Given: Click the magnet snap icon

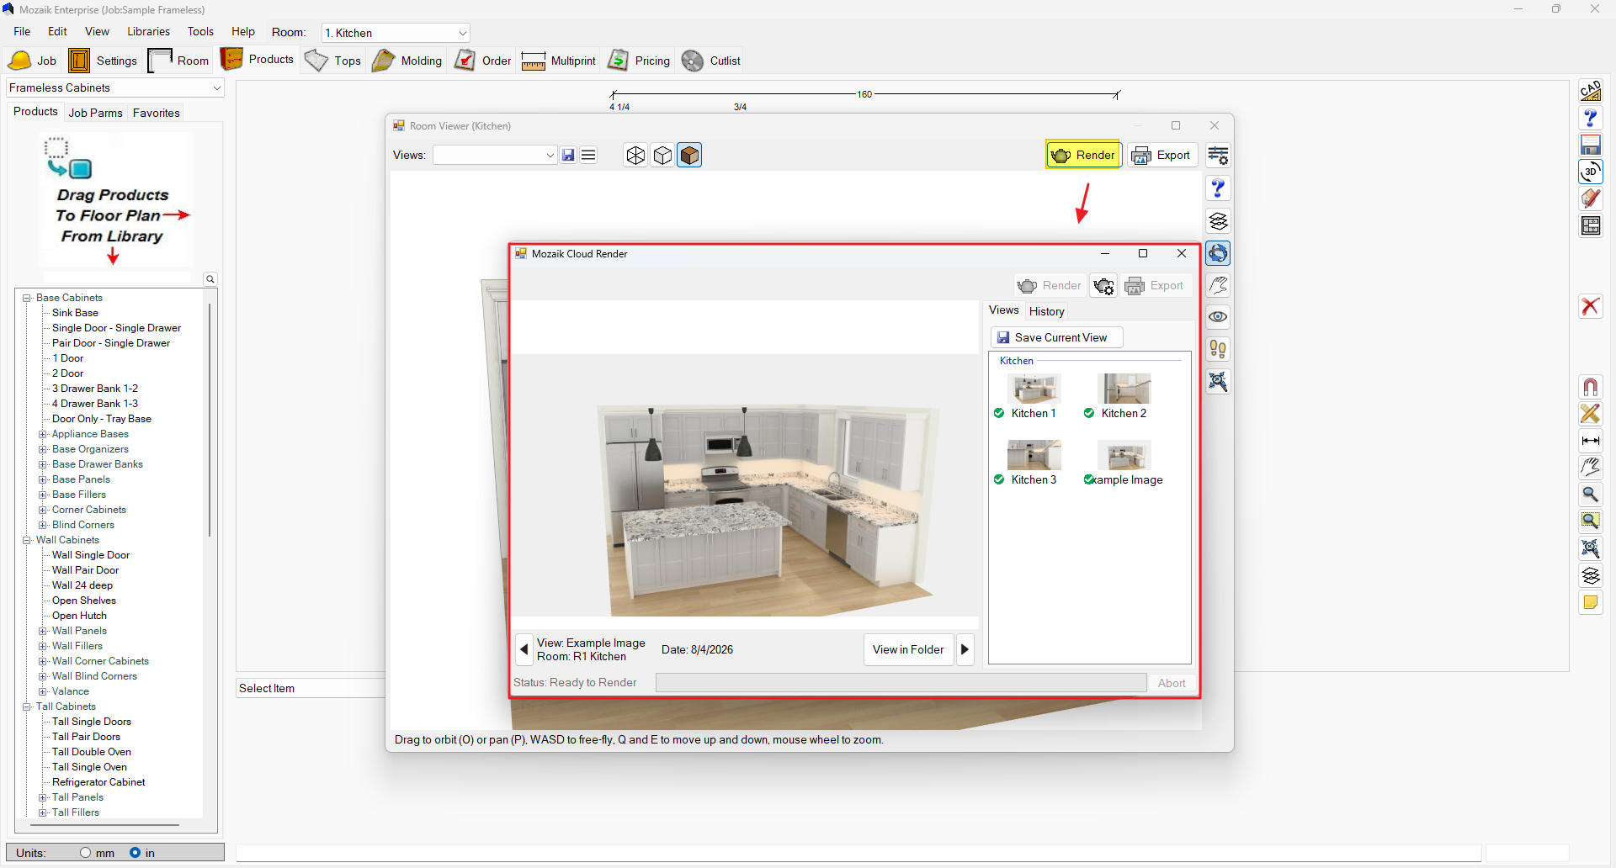Looking at the screenshot, I should [x=1590, y=387].
